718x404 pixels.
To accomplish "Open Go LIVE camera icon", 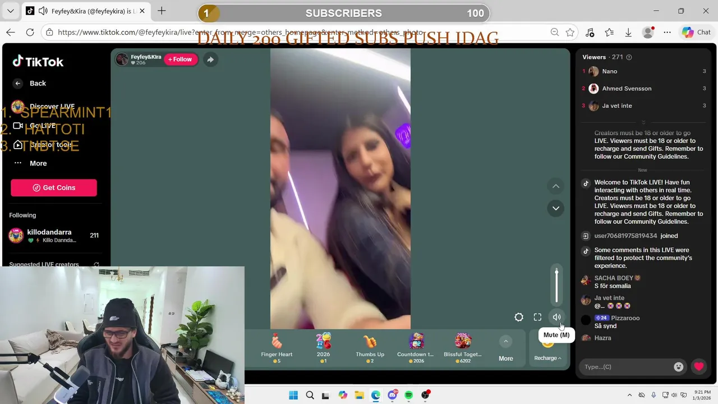I will (18, 126).
